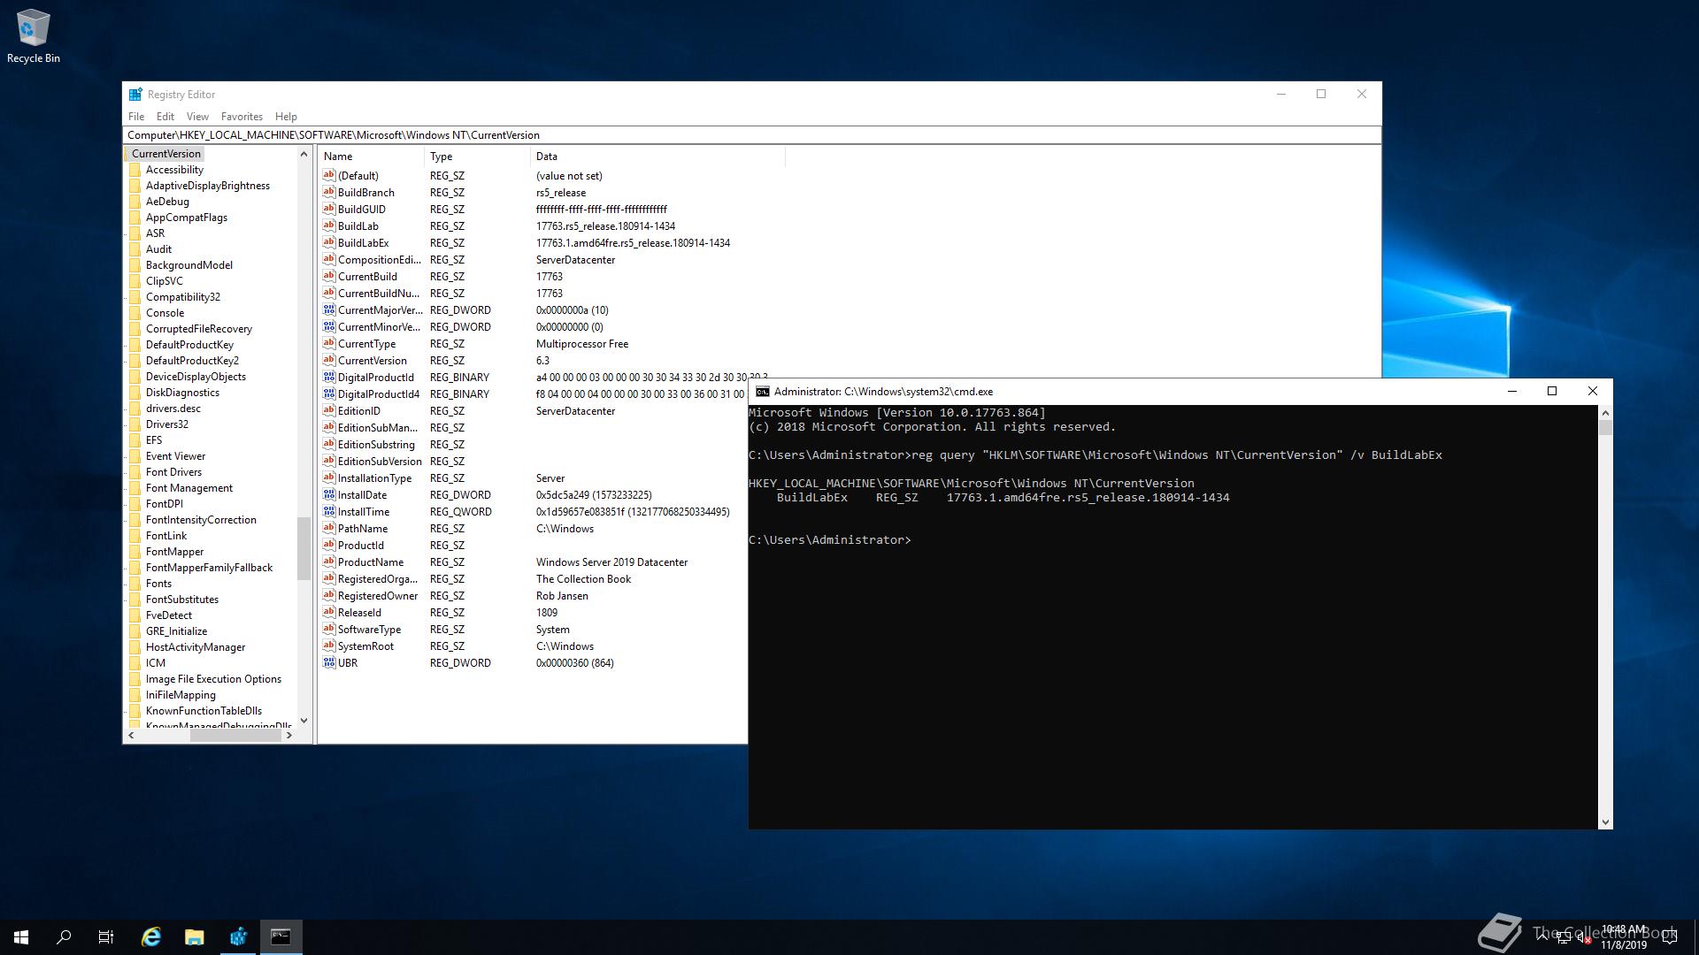Image resolution: width=1699 pixels, height=955 pixels.
Task: Click the registry address bar path
Action: coord(751,135)
